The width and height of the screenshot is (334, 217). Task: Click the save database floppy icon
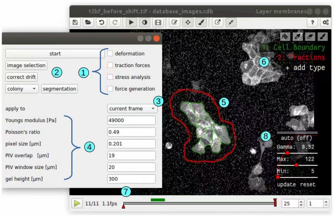(75, 22)
